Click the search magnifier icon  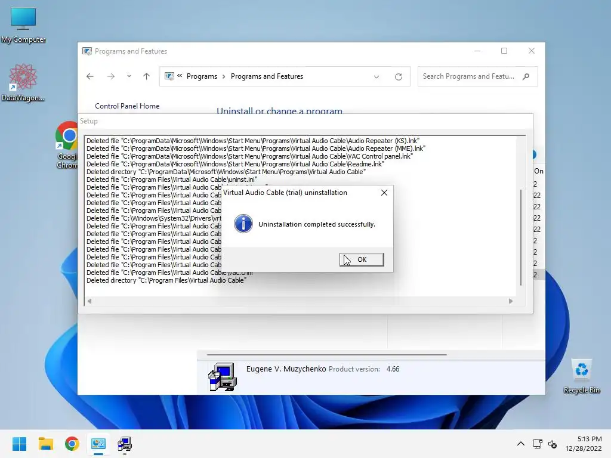click(526, 76)
